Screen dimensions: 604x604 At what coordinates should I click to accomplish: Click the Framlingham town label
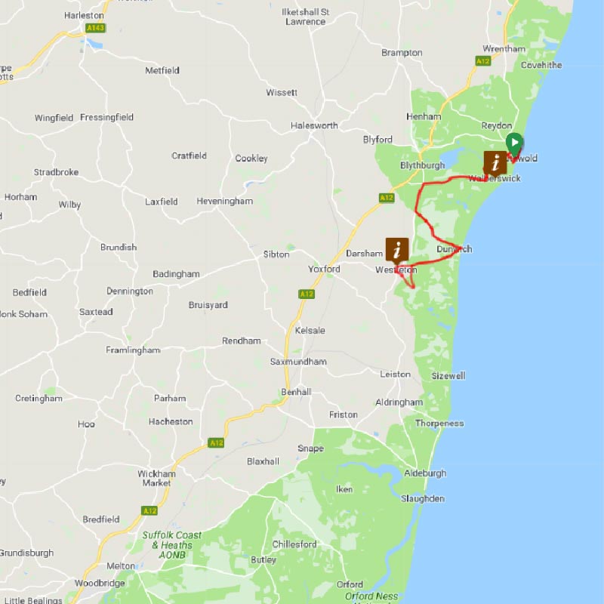133,350
